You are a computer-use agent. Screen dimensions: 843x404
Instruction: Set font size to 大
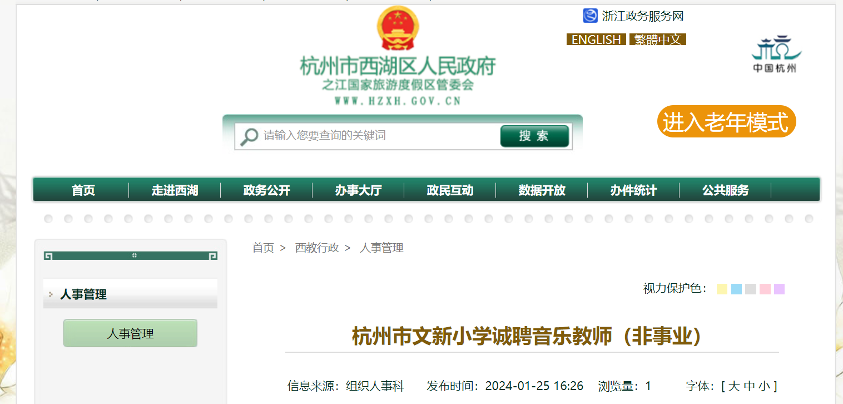point(734,386)
